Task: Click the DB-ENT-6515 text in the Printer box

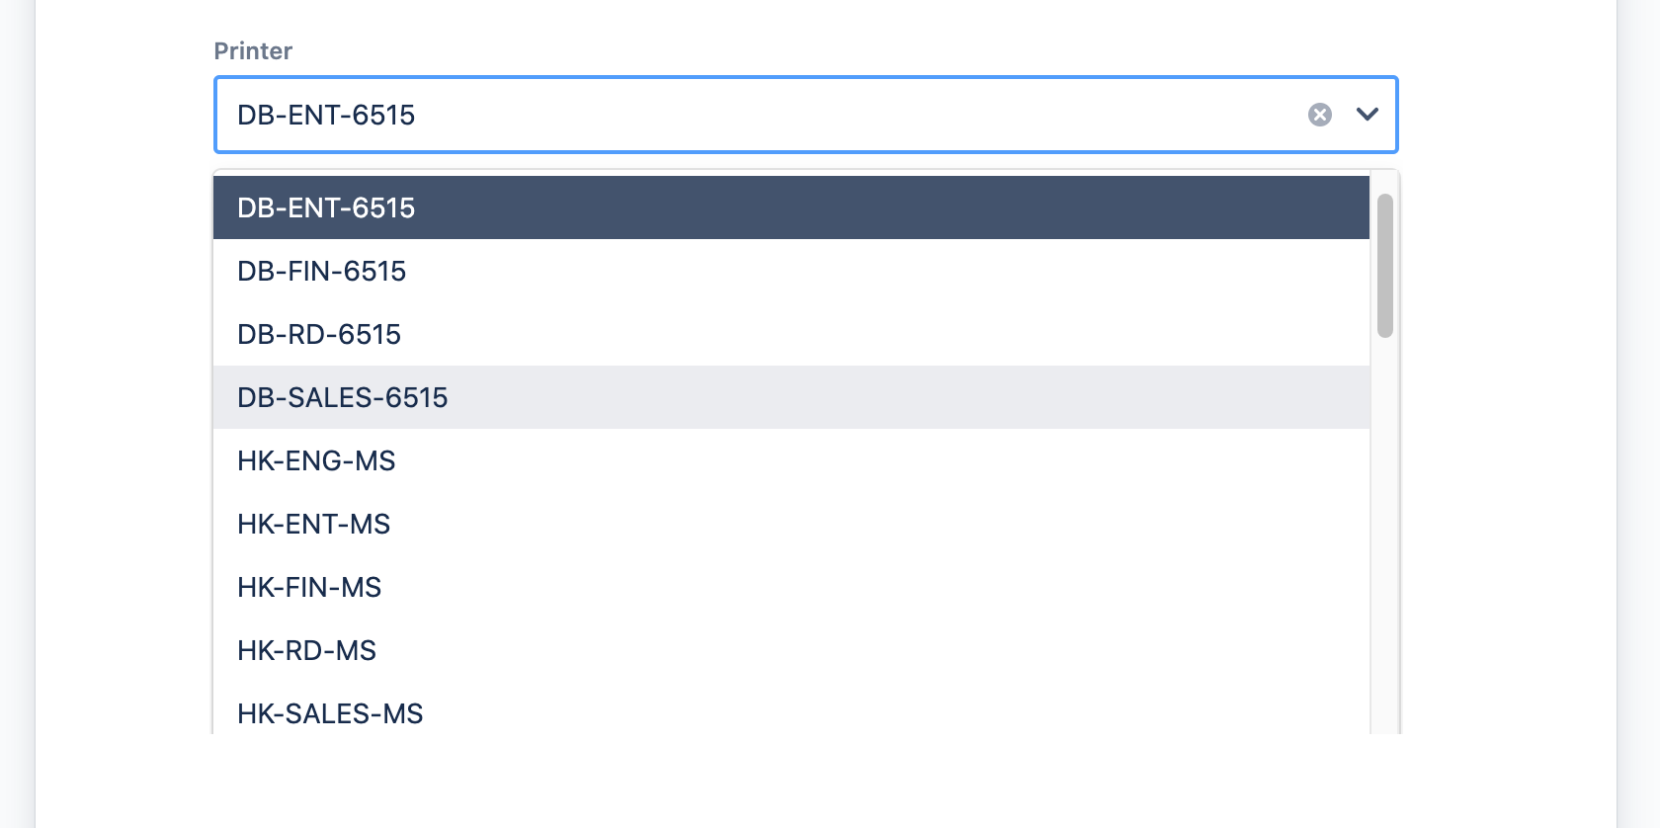Action: tap(326, 115)
